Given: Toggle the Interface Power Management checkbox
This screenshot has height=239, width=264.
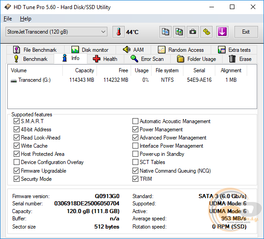Looking at the screenshot, I should (x=135, y=146).
